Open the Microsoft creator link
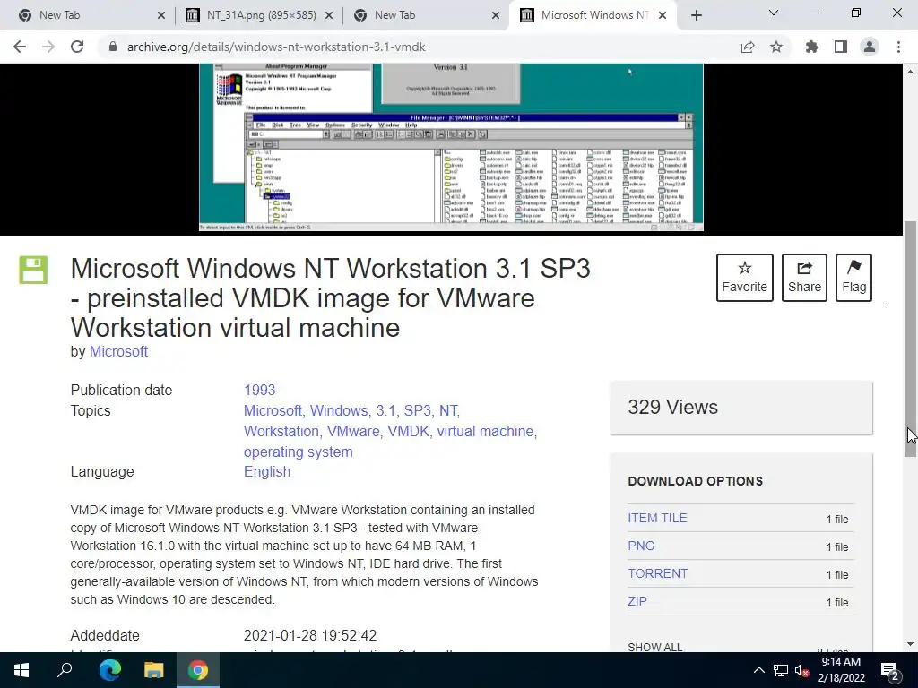This screenshot has height=688, width=918. click(118, 351)
